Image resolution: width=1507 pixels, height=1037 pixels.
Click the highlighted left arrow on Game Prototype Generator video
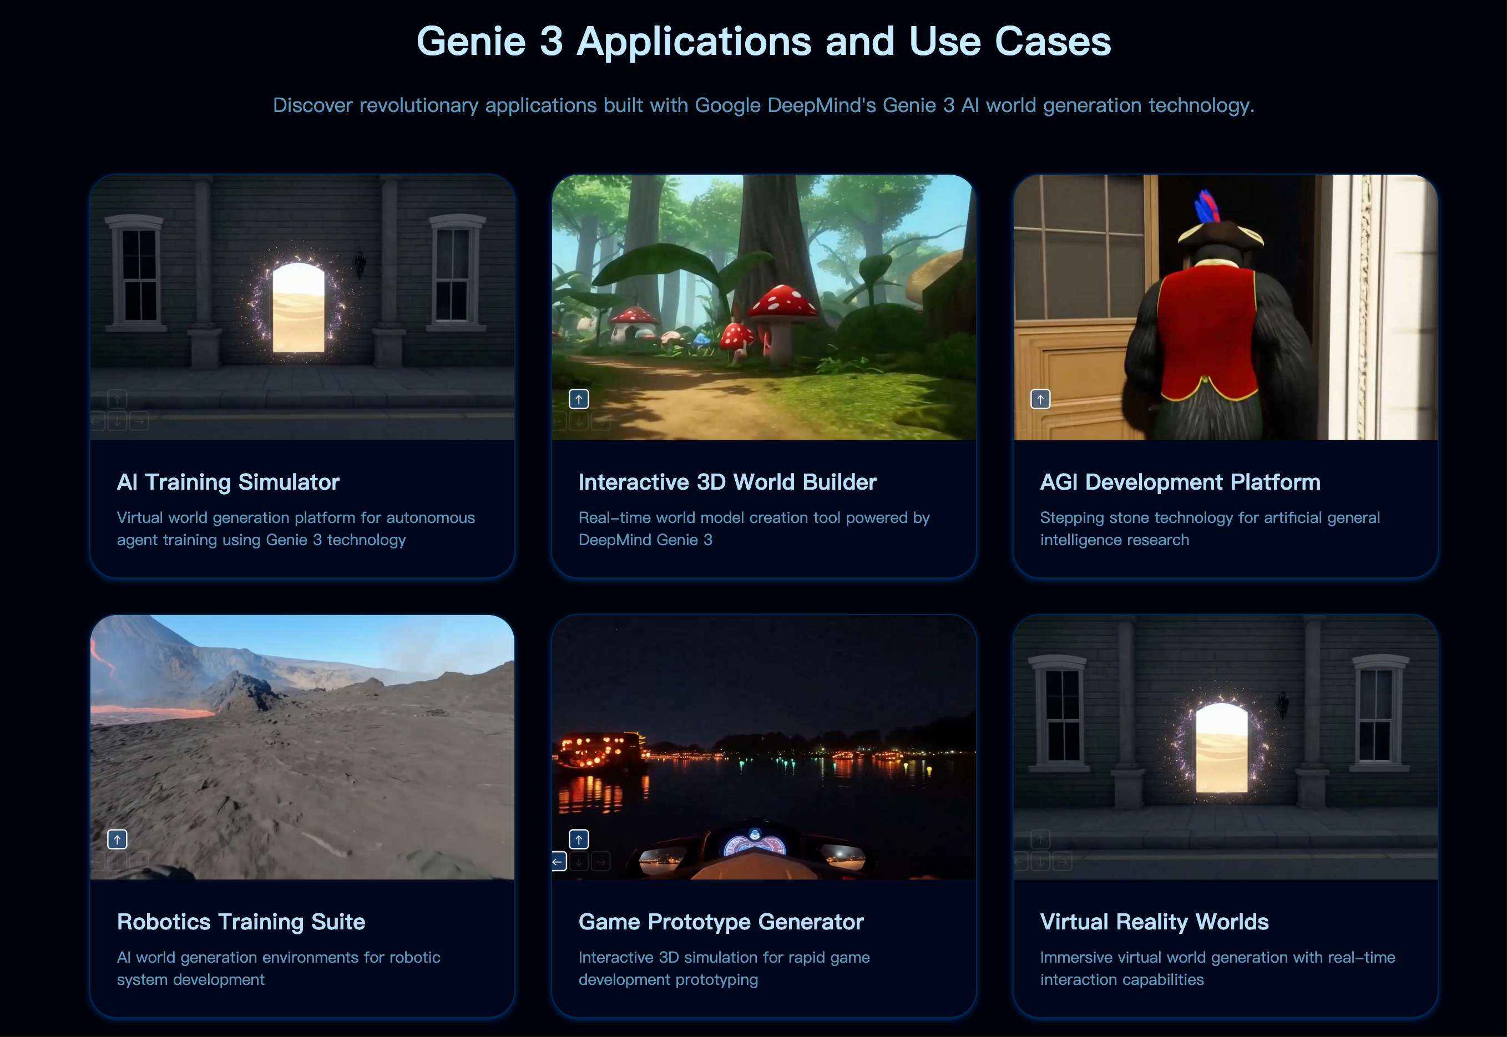(x=557, y=861)
